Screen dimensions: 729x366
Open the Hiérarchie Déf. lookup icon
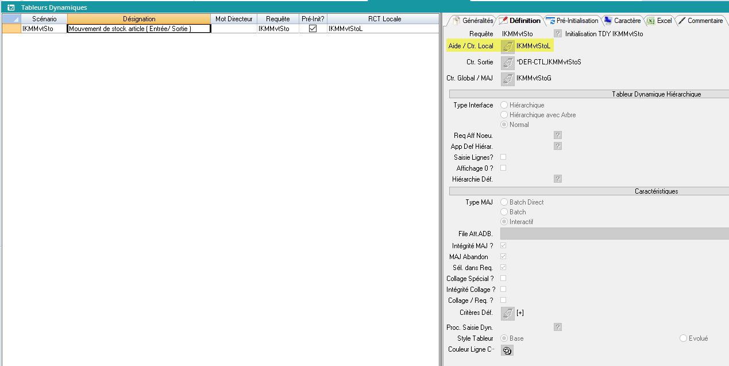tap(557, 179)
